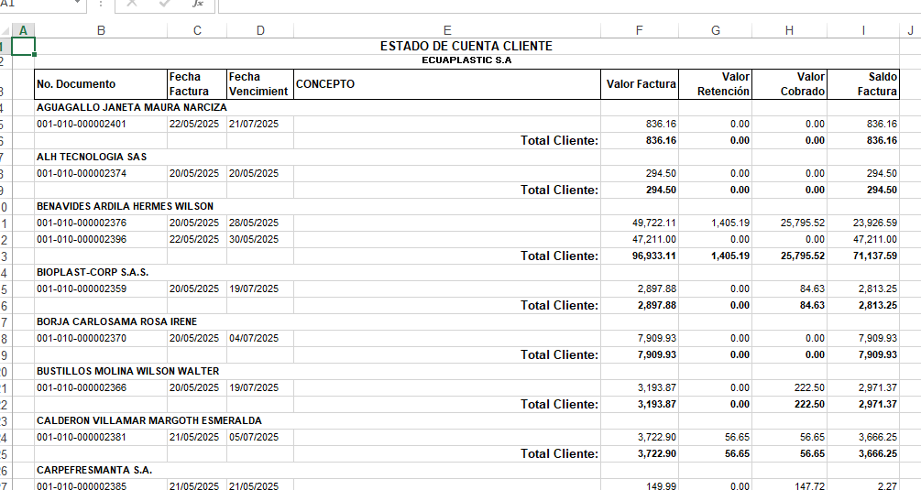
Task: Click Total Cliente label for BIOPLAST-CORP
Action: pos(559,305)
